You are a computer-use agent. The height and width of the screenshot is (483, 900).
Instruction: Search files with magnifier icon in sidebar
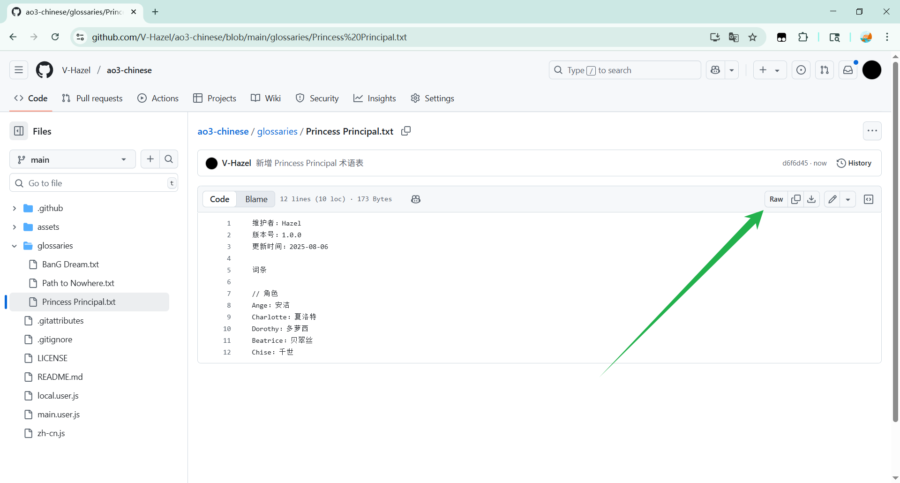(x=169, y=159)
